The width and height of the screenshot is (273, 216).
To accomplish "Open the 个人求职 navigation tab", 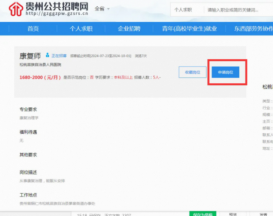I will [x=81, y=29].
